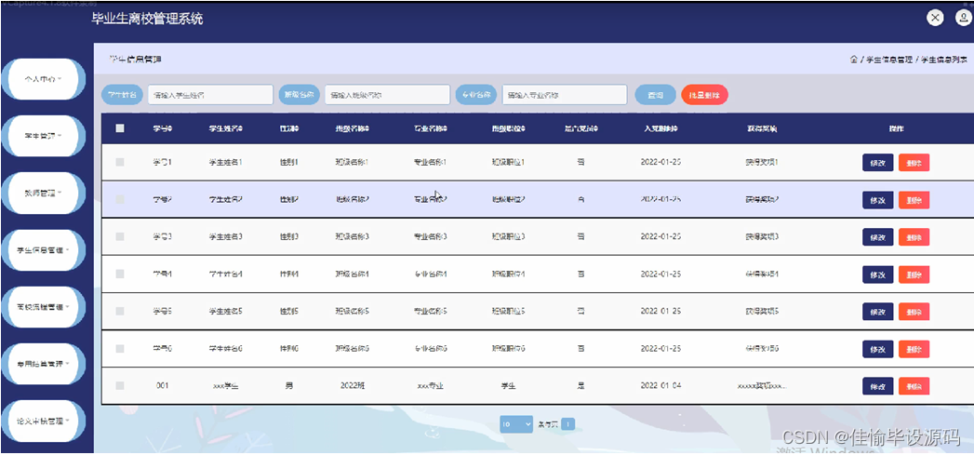Image resolution: width=974 pixels, height=455 pixels.
Task: Sort the table by 是否党员 column
Action: coord(580,128)
